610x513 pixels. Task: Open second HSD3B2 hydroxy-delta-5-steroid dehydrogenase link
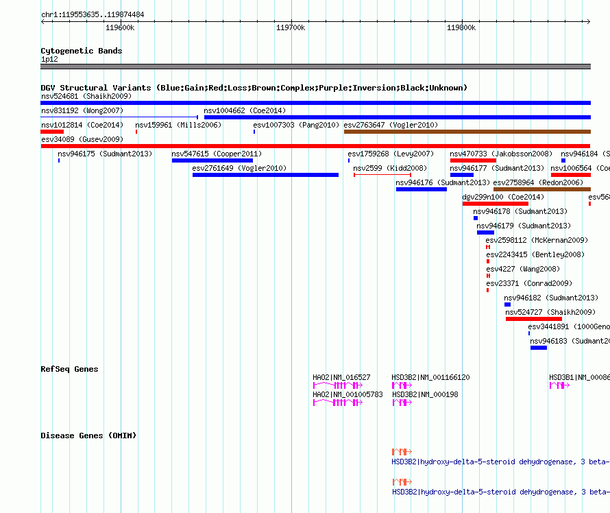tap(501, 492)
